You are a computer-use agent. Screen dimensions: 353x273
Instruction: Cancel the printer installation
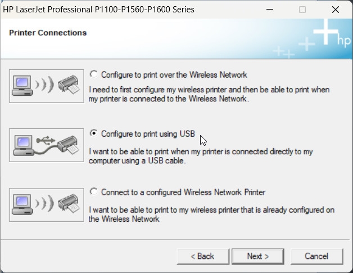pos(316,256)
